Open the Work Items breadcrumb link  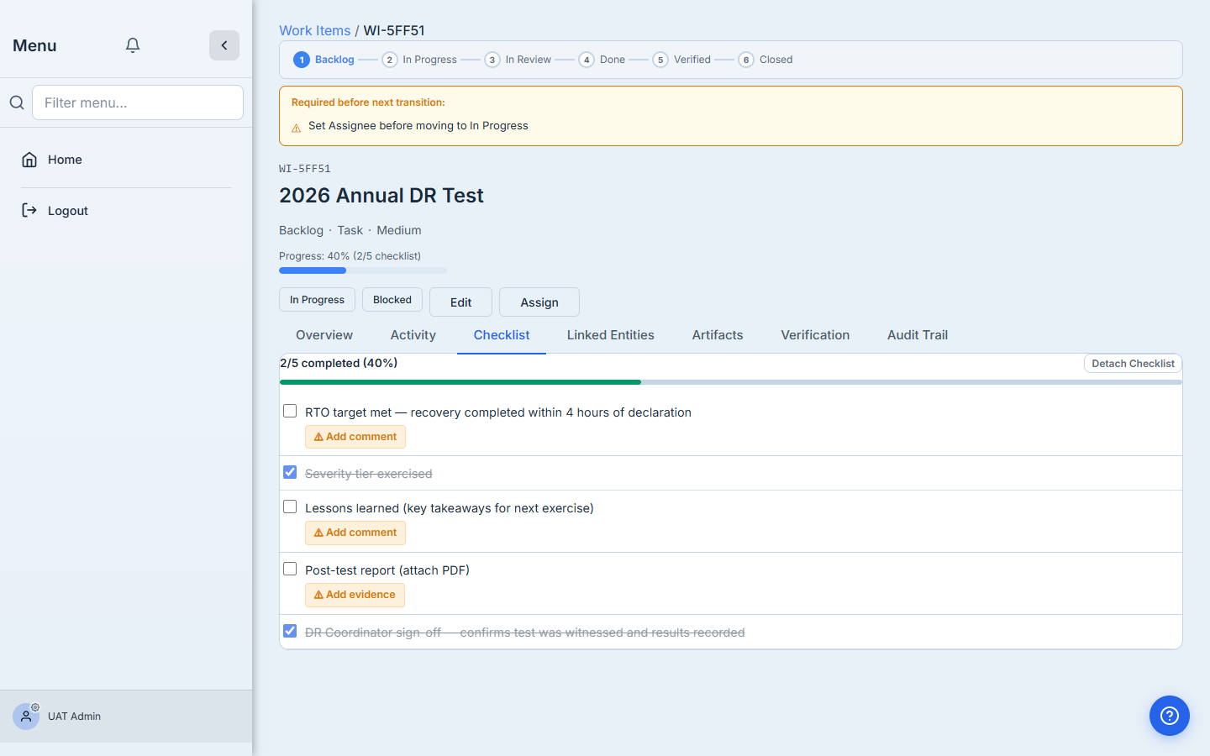[x=315, y=30]
